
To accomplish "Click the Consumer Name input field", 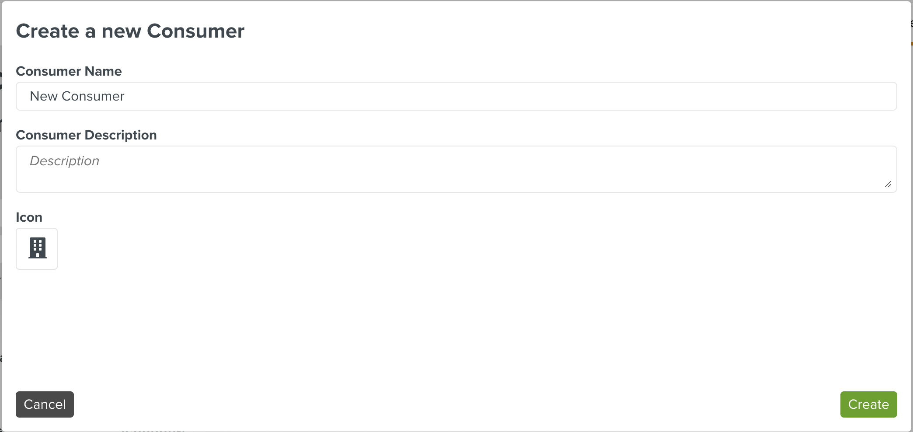I will [456, 96].
